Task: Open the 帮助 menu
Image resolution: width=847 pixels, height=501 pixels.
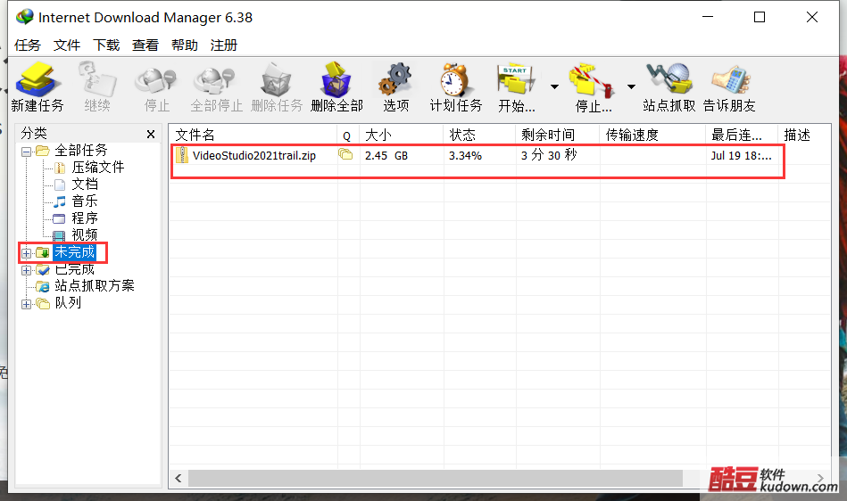Action: point(185,45)
